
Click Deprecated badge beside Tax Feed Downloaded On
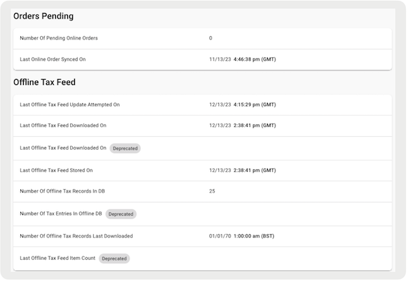[125, 148]
